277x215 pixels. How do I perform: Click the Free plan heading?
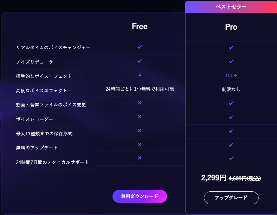click(x=140, y=27)
